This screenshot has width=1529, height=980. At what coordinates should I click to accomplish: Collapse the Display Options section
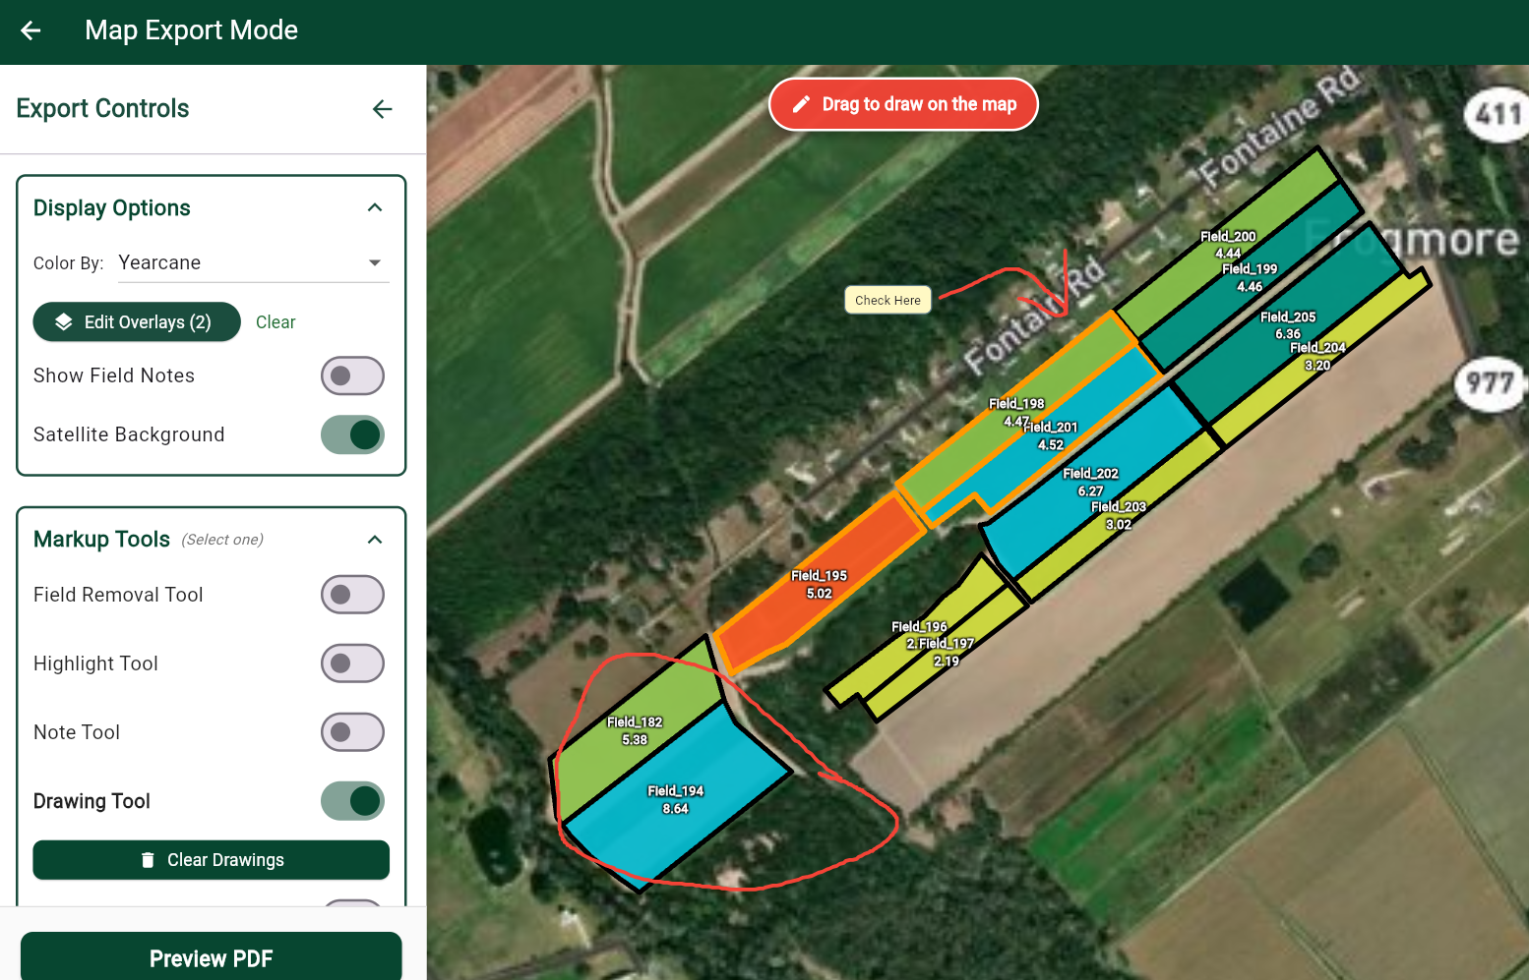tap(374, 207)
